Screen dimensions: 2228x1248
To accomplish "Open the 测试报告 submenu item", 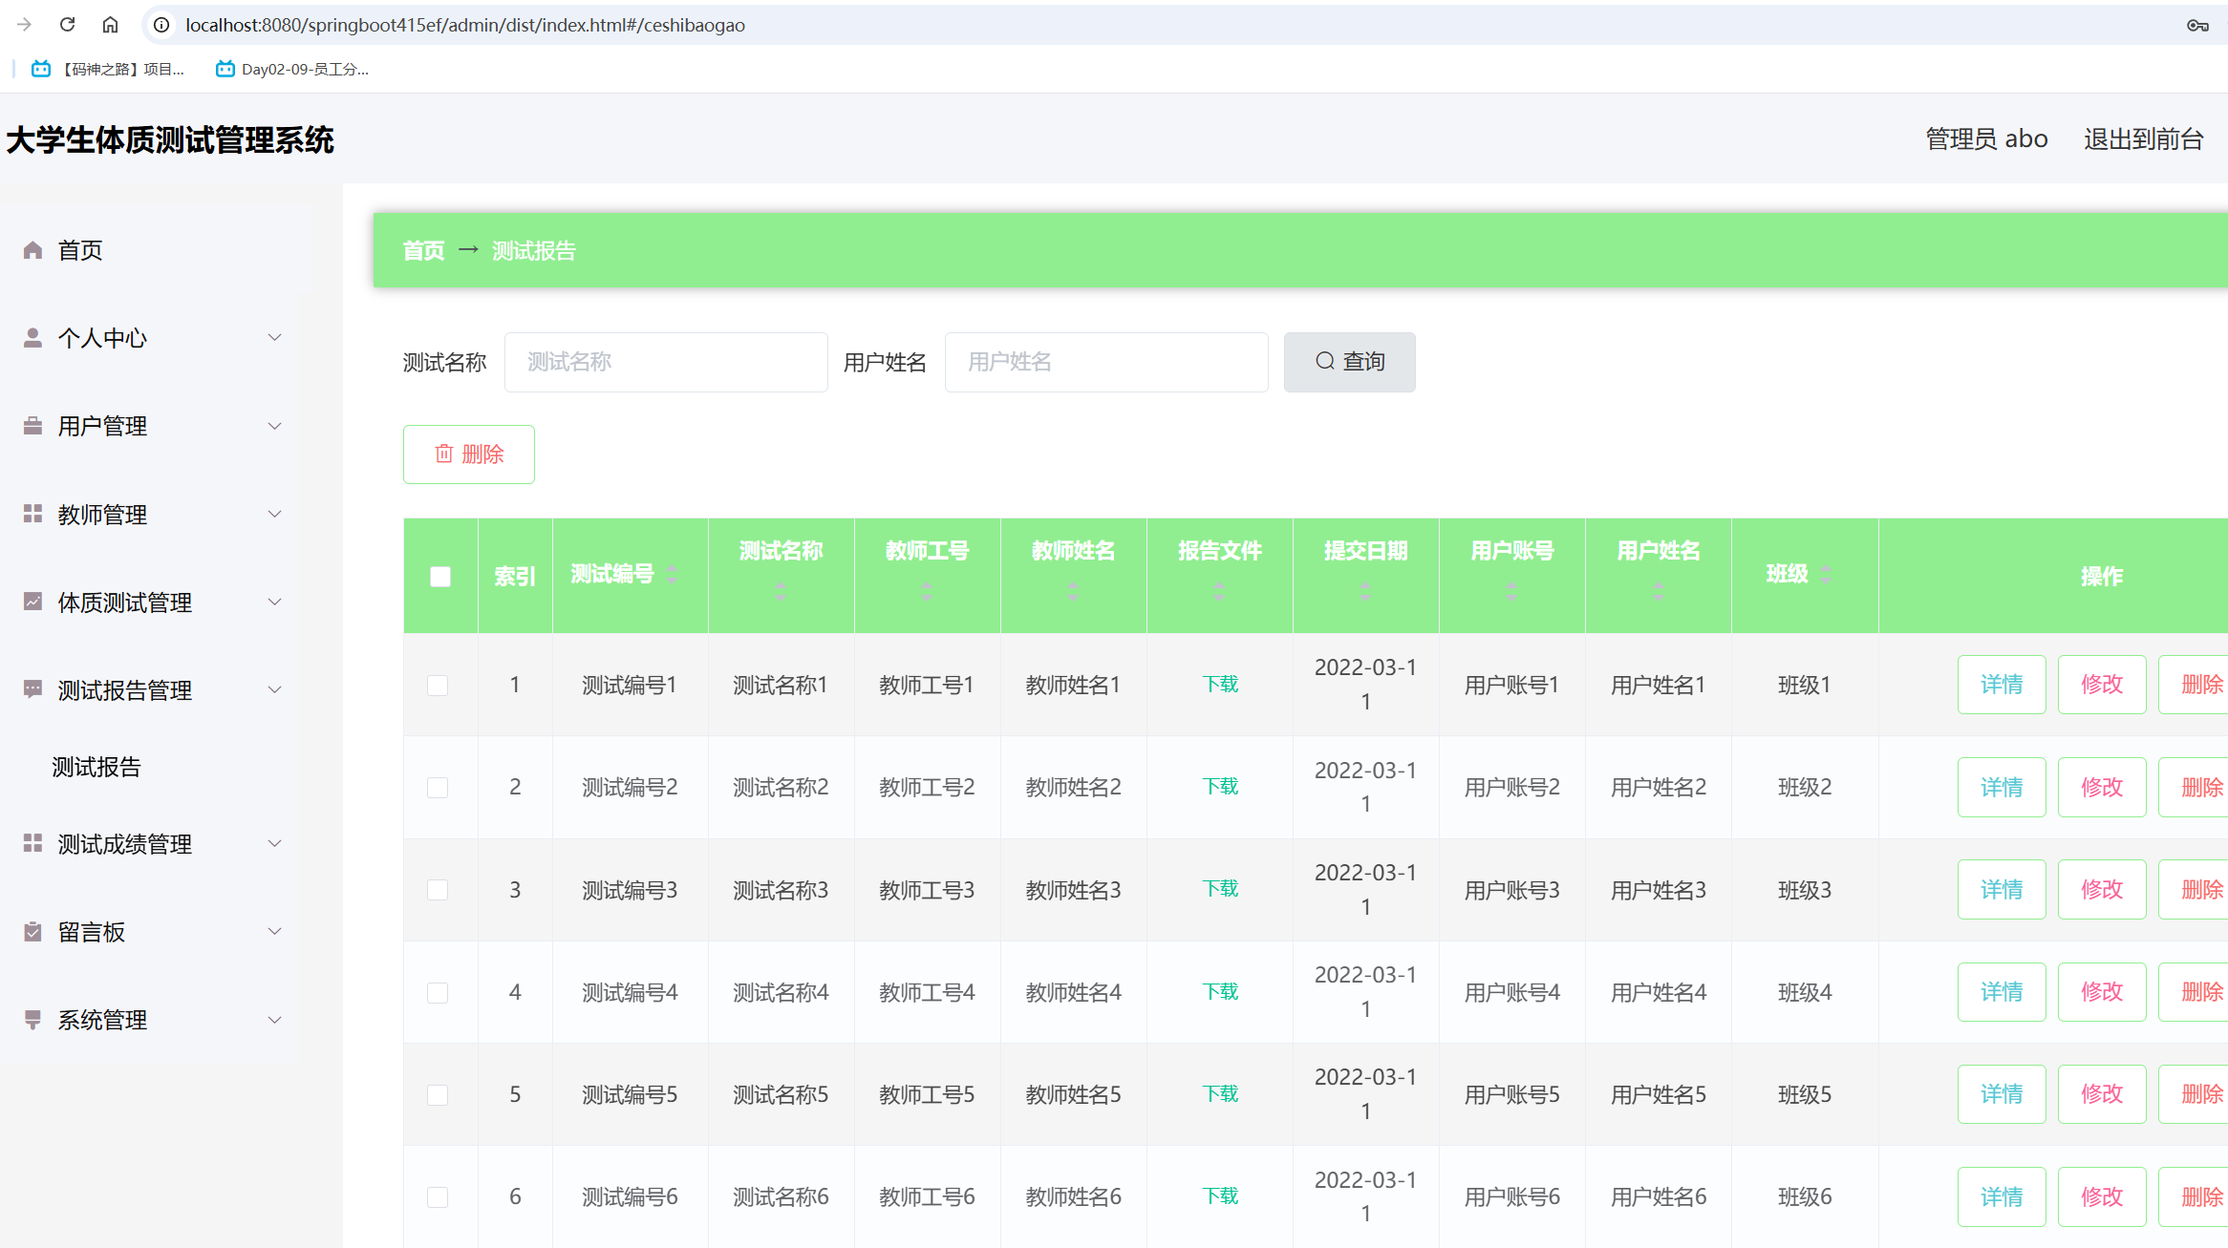I will tap(96, 767).
